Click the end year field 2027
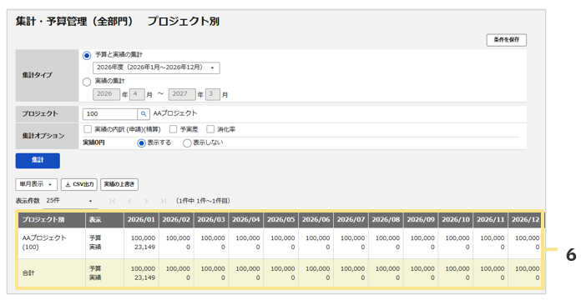This screenshot has width=581, height=300. tap(182, 94)
